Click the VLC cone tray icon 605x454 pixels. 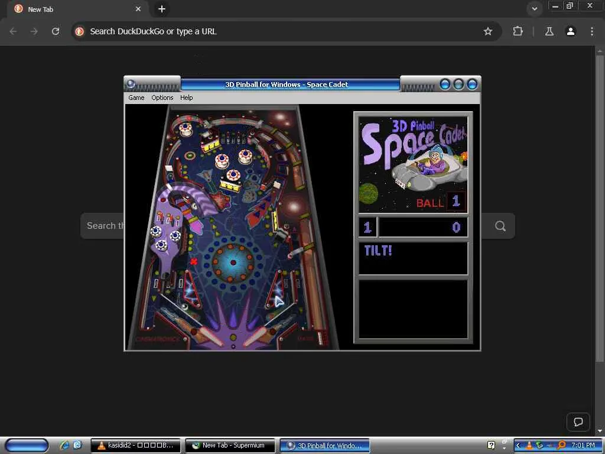coord(529,446)
